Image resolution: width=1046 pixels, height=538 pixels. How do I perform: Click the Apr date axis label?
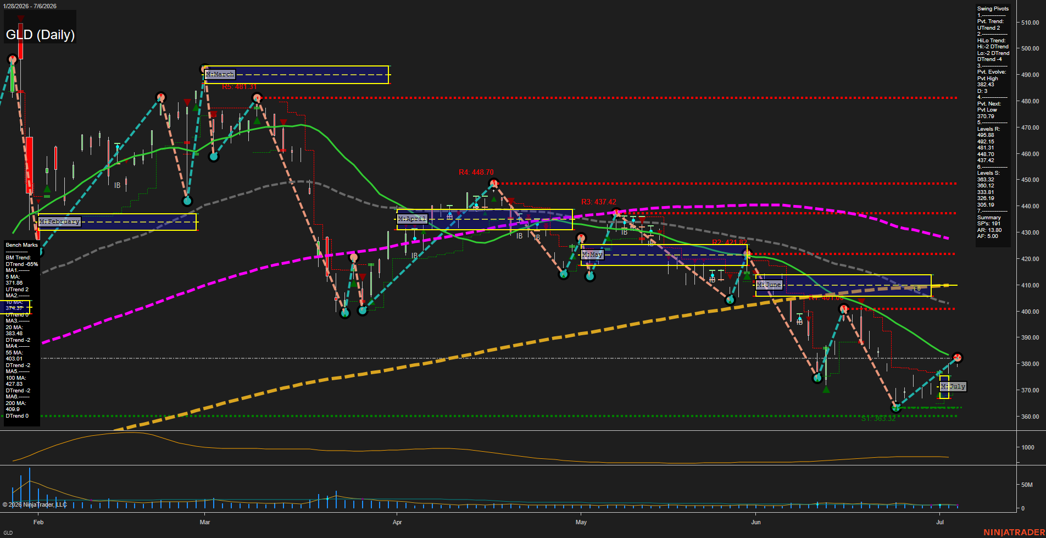[397, 522]
